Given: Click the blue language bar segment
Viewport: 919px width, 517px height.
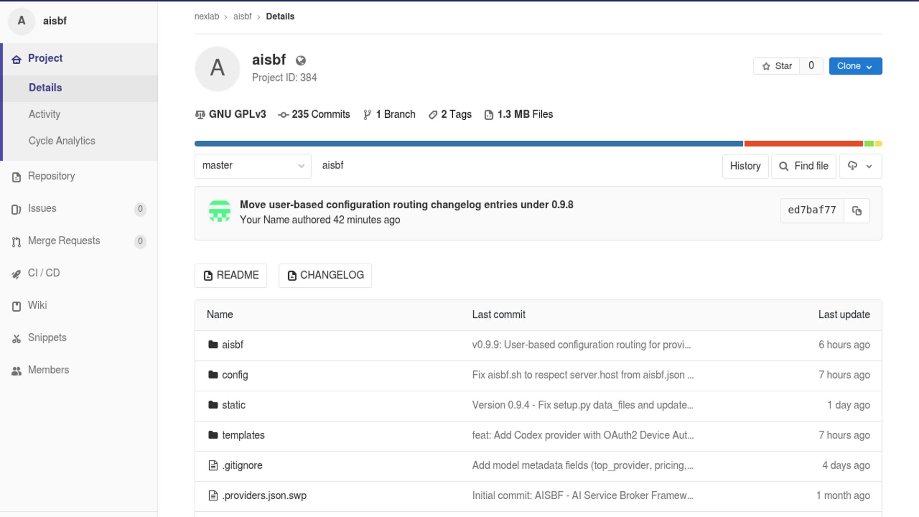Looking at the screenshot, I should click(x=468, y=144).
